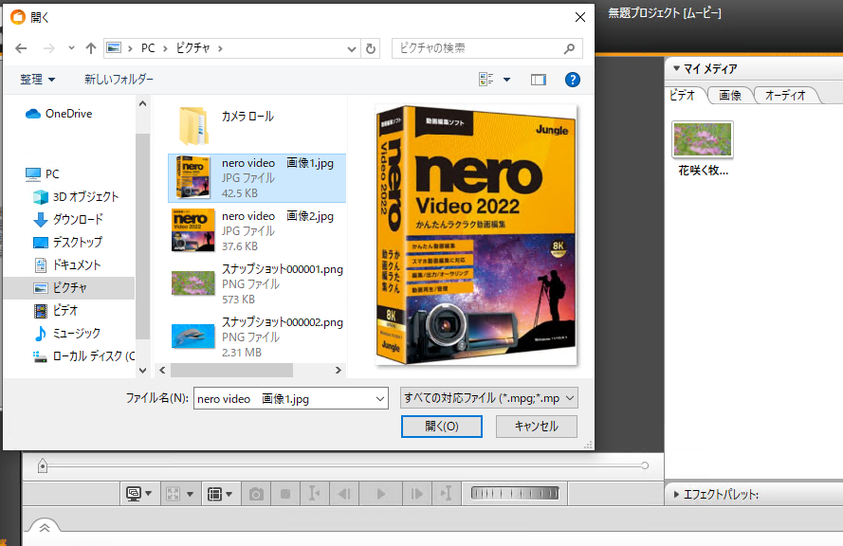Image resolution: width=843 pixels, height=546 pixels.
Task: Click the search magnifier icon
Action: pos(569,49)
